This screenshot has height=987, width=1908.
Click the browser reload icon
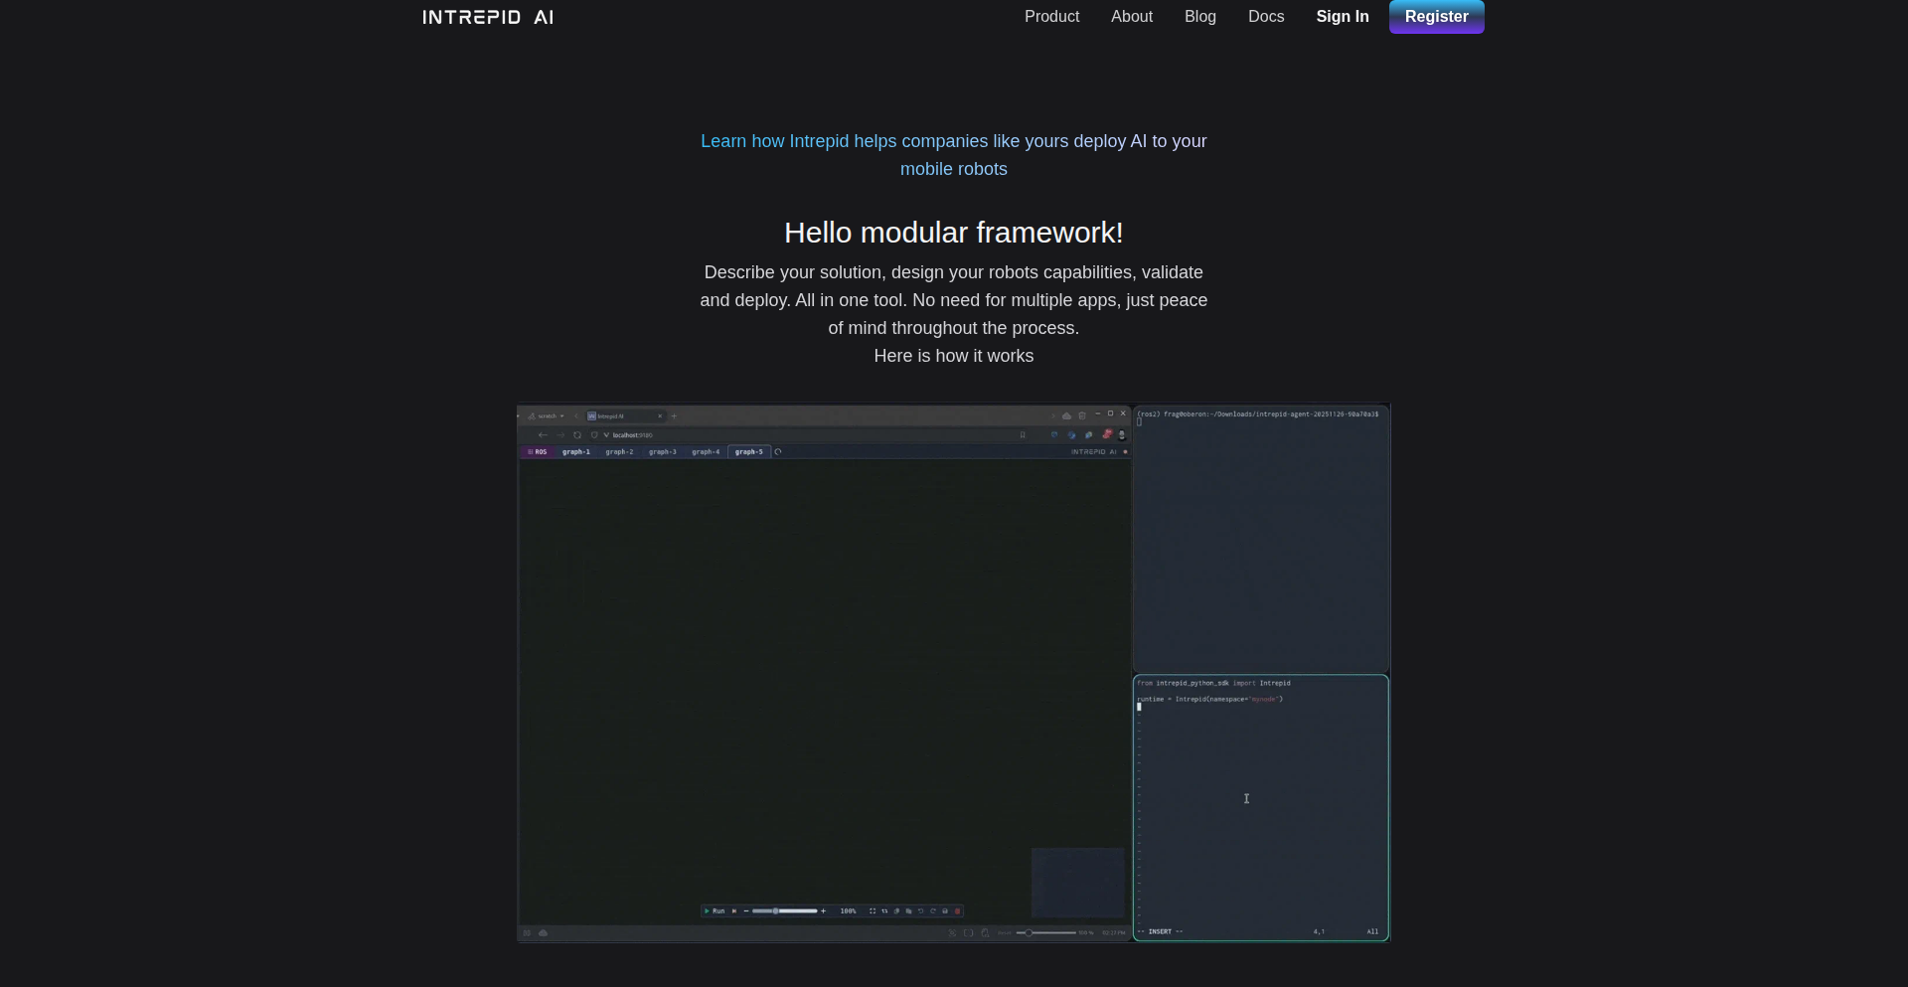[x=577, y=435]
